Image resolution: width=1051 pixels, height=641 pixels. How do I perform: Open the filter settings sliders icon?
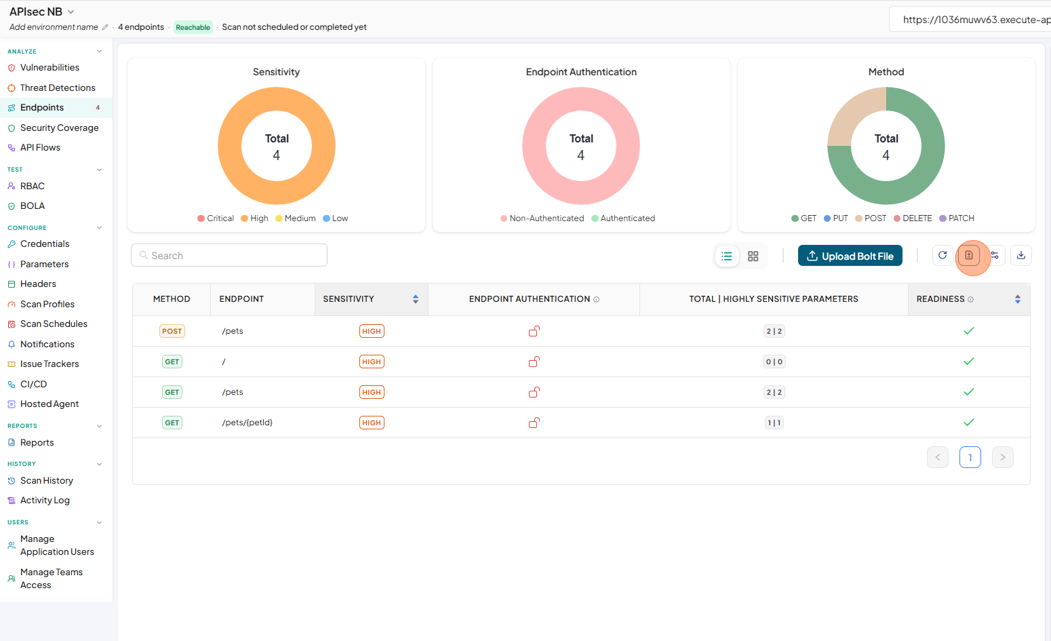[995, 256]
